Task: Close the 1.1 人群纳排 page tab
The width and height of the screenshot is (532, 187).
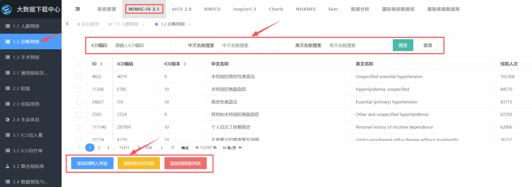Action: pos(143,25)
